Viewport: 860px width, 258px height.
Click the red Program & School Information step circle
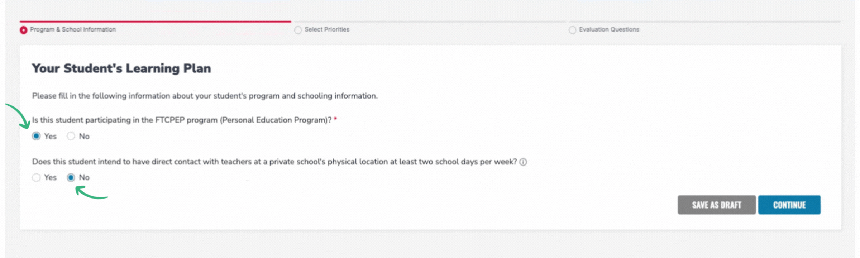24,30
